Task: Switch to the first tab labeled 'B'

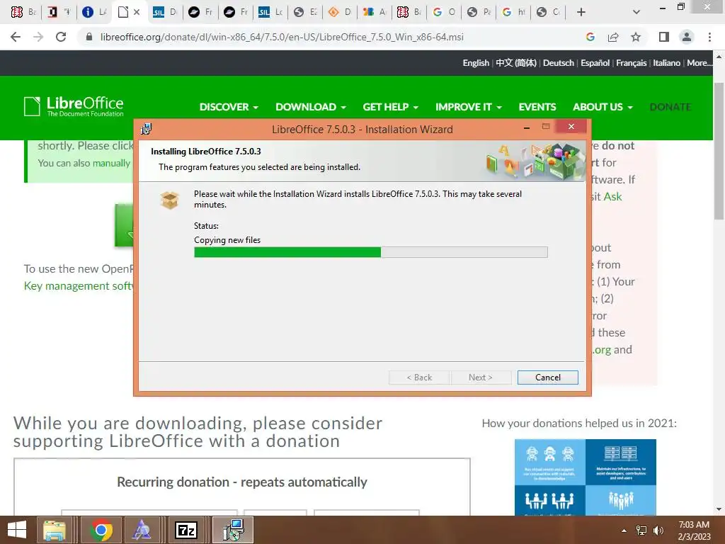Action: click(23, 12)
